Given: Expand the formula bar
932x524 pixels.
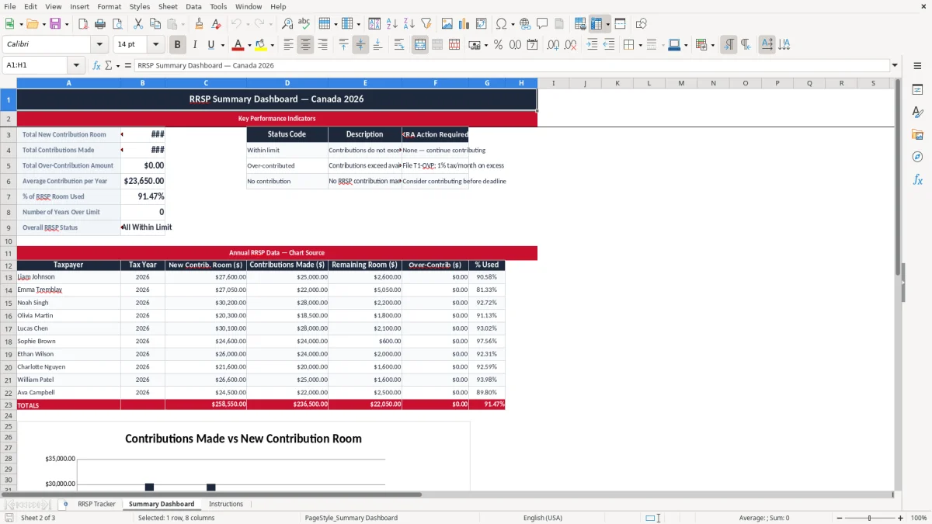Looking at the screenshot, I should (x=895, y=65).
